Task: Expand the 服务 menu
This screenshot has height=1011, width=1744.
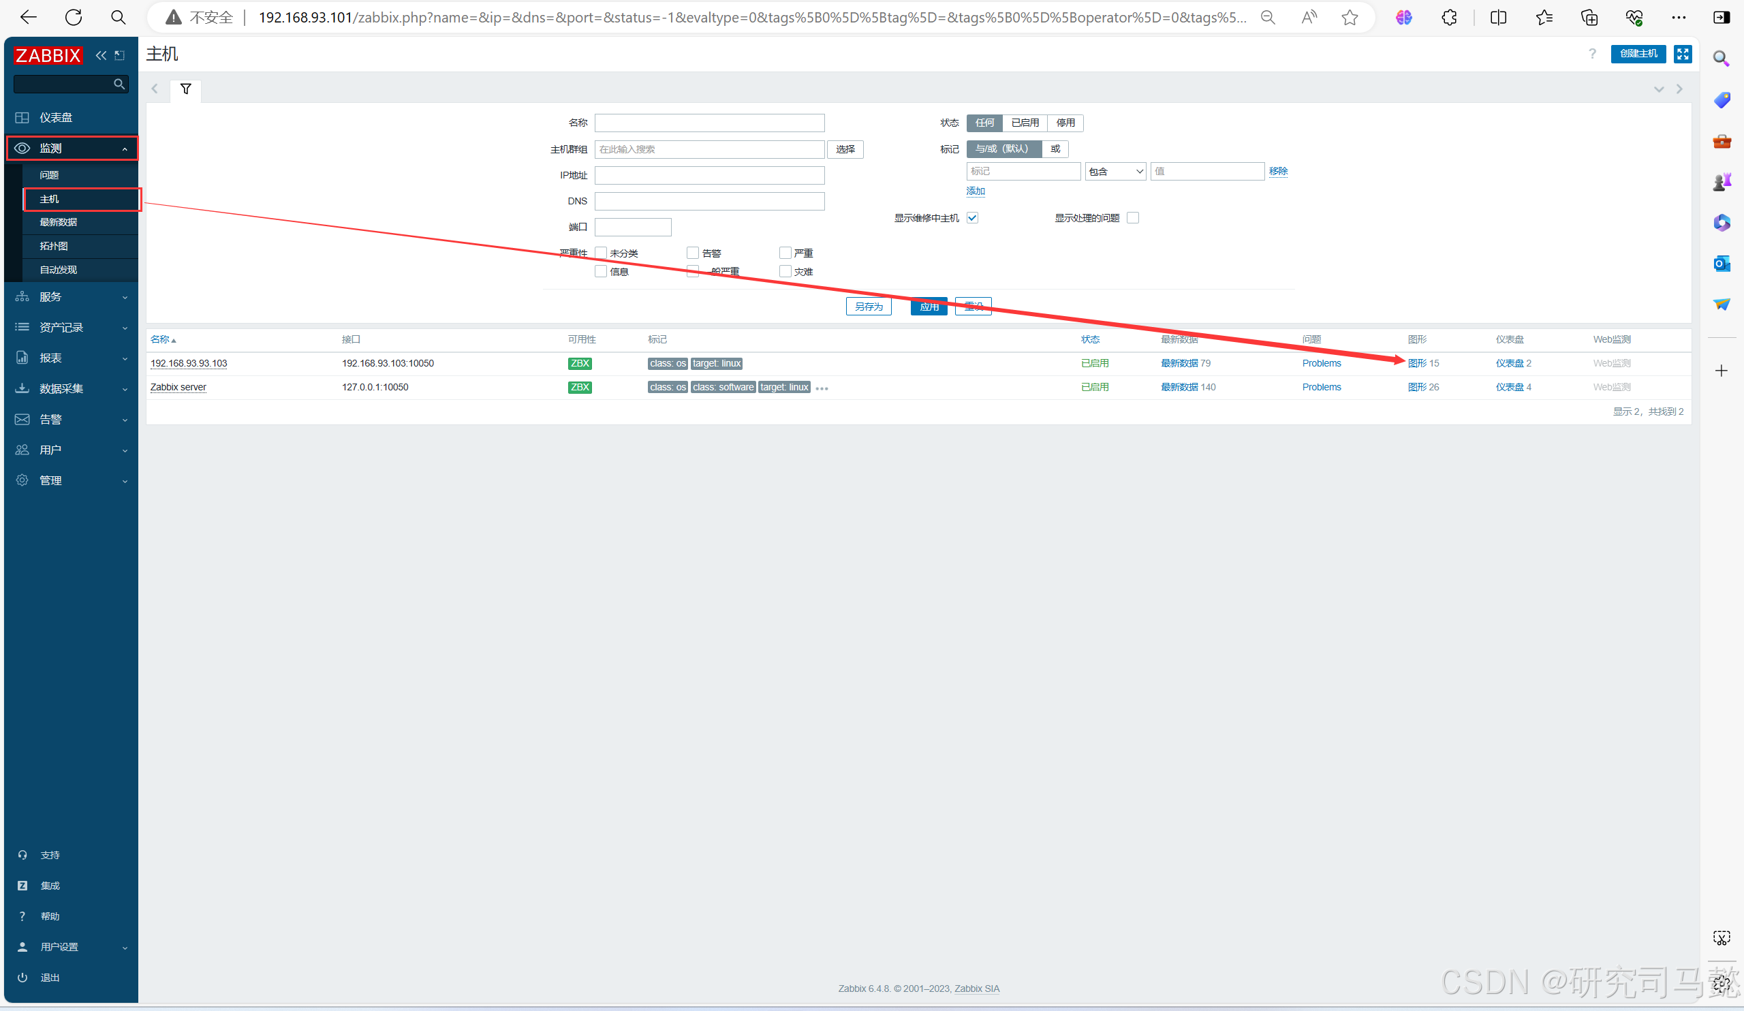Action: coord(72,297)
